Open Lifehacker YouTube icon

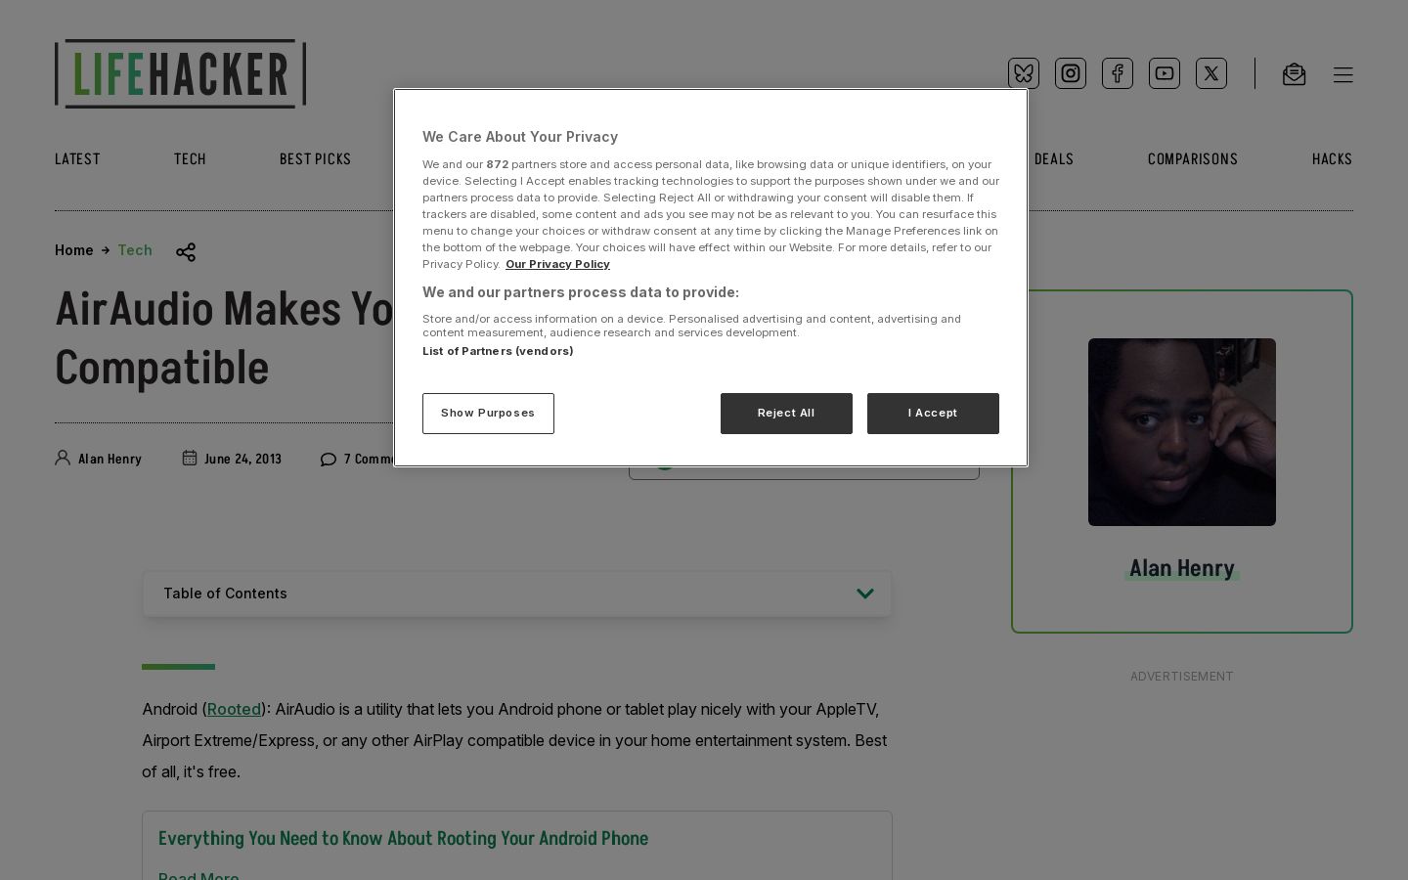tap(1165, 73)
